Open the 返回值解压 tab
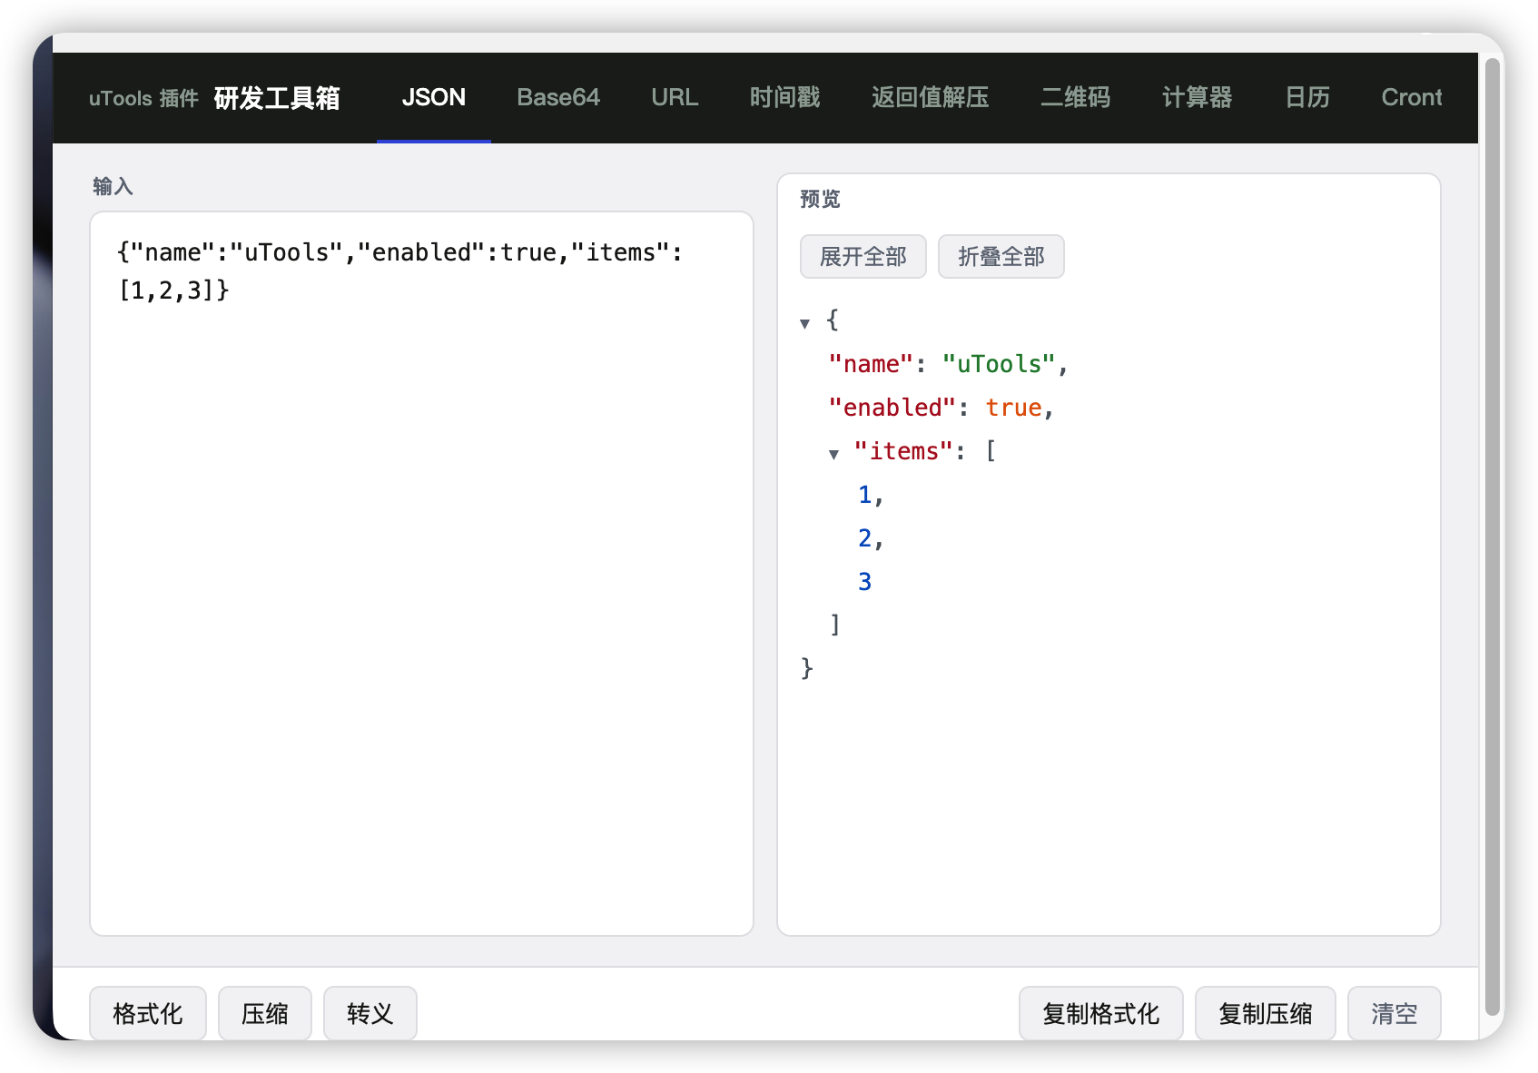Viewport: 1538px width, 1073px height. (x=930, y=97)
